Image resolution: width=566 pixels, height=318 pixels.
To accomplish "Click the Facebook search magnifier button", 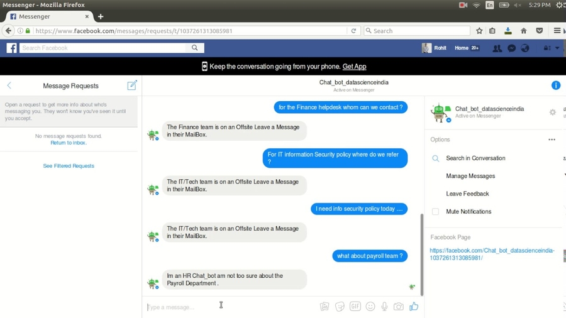I will pos(194,48).
